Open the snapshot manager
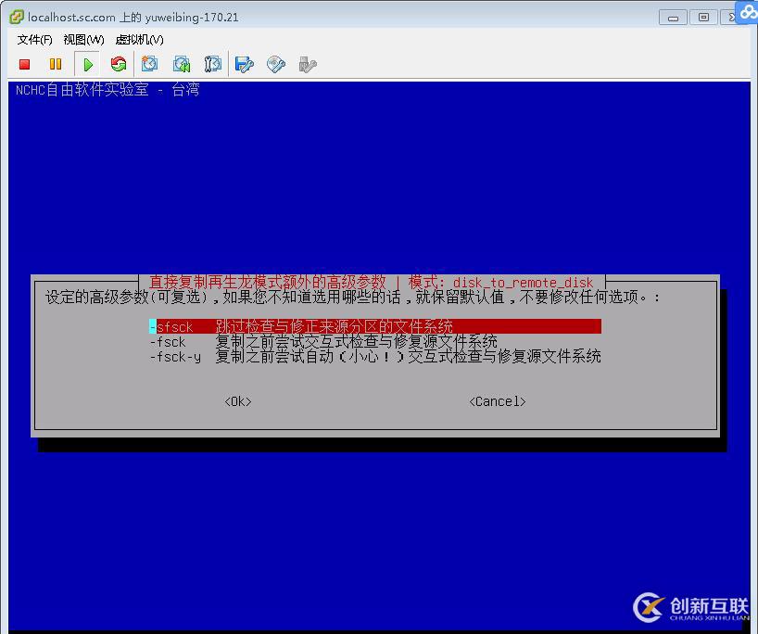Image resolution: width=758 pixels, height=634 pixels. click(212, 64)
